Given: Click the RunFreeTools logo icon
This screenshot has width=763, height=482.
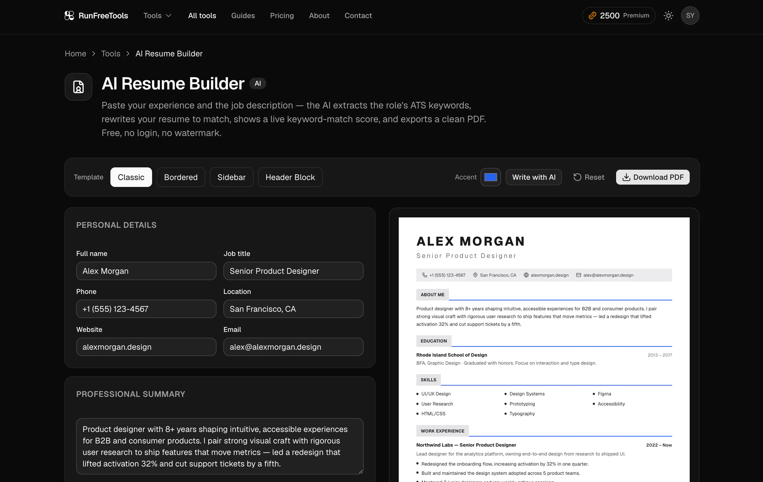Looking at the screenshot, I should [x=69, y=16].
